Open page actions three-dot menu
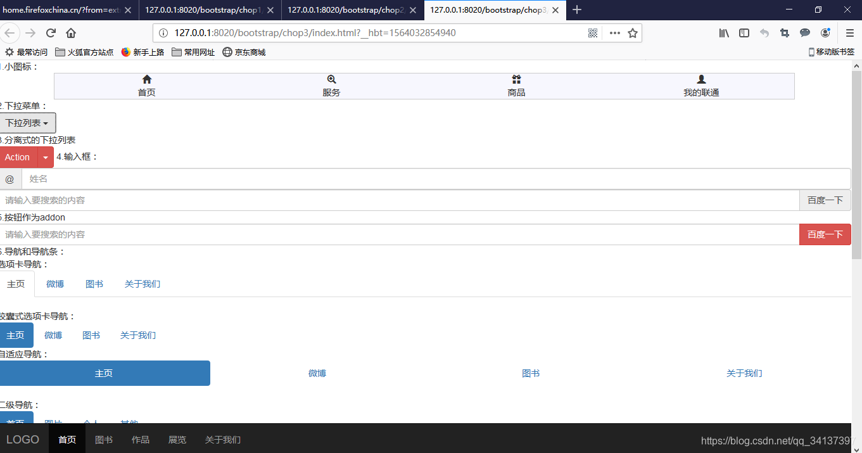This screenshot has width=862, height=453. (x=614, y=33)
